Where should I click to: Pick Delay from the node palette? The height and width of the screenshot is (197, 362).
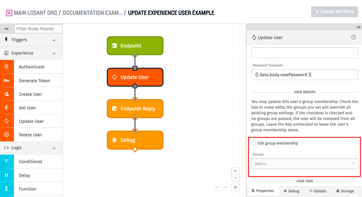31,175
